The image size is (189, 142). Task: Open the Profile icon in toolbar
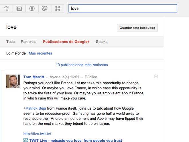[x=32, y=8]
